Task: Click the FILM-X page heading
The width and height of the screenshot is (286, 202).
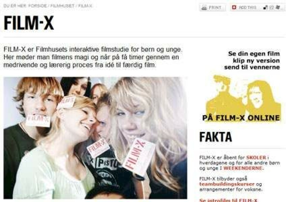Action: click(29, 23)
